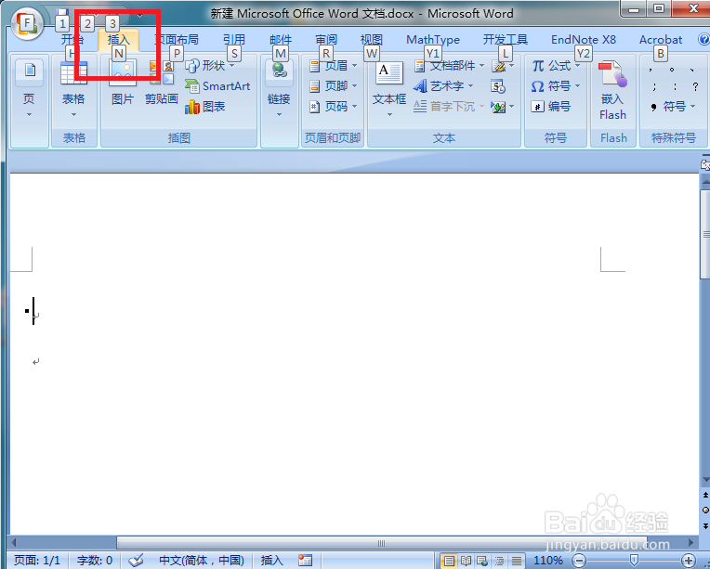Click the 文本框 (Text Box) button
The image size is (710, 569).
[x=389, y=89]
